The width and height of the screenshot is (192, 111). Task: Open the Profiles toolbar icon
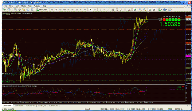click(x=9, y=10)
